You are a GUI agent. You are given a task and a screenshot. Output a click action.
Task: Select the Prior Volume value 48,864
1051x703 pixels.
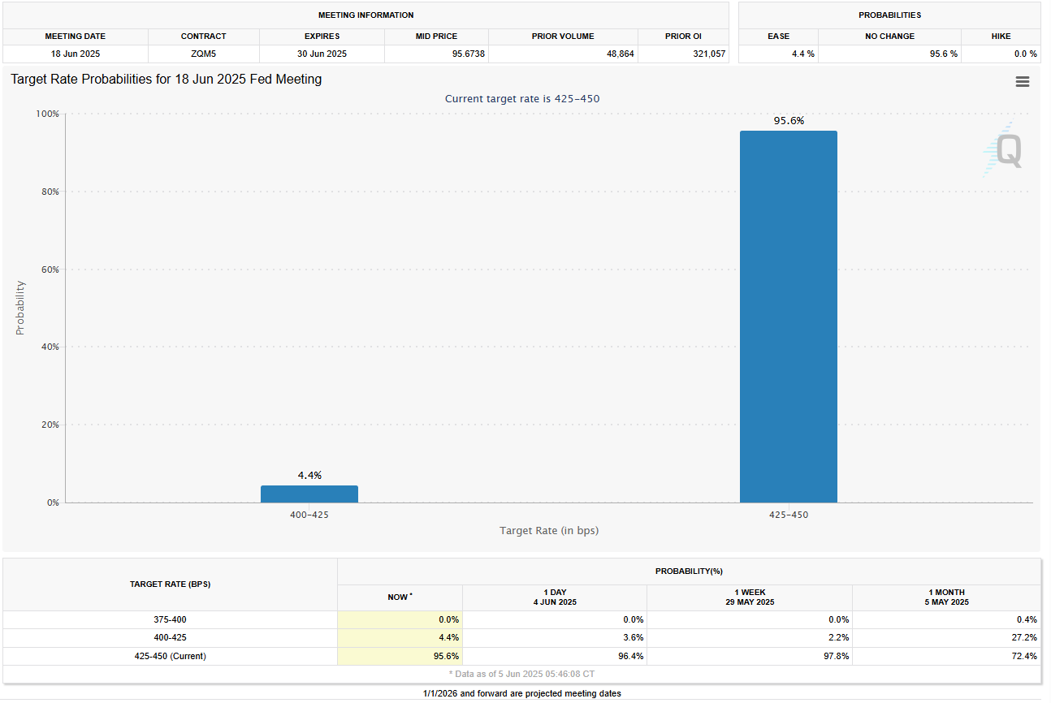click(563, 54)
